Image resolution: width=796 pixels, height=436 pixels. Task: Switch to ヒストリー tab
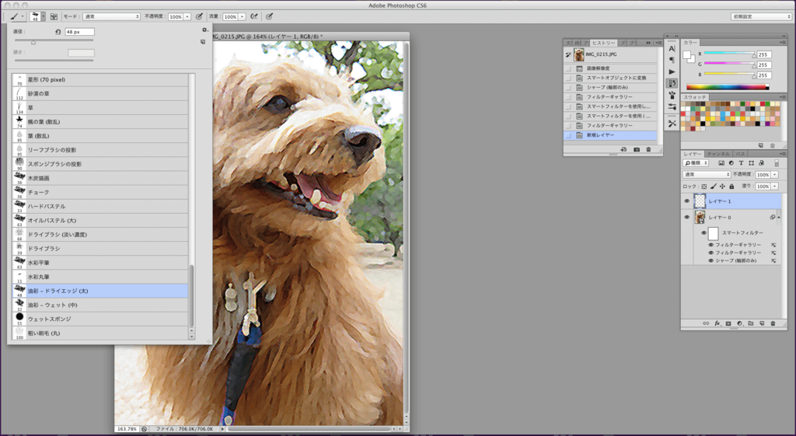pos(603,43)
